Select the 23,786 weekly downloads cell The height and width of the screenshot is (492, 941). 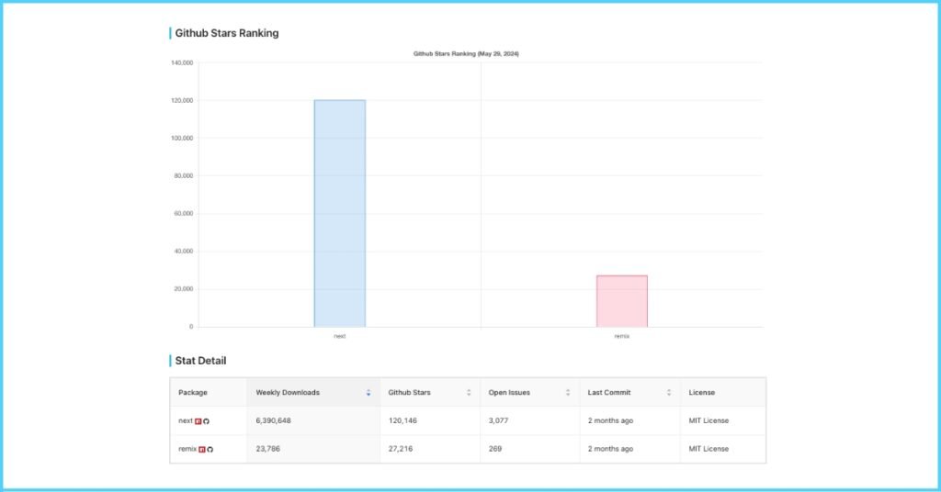313,449
